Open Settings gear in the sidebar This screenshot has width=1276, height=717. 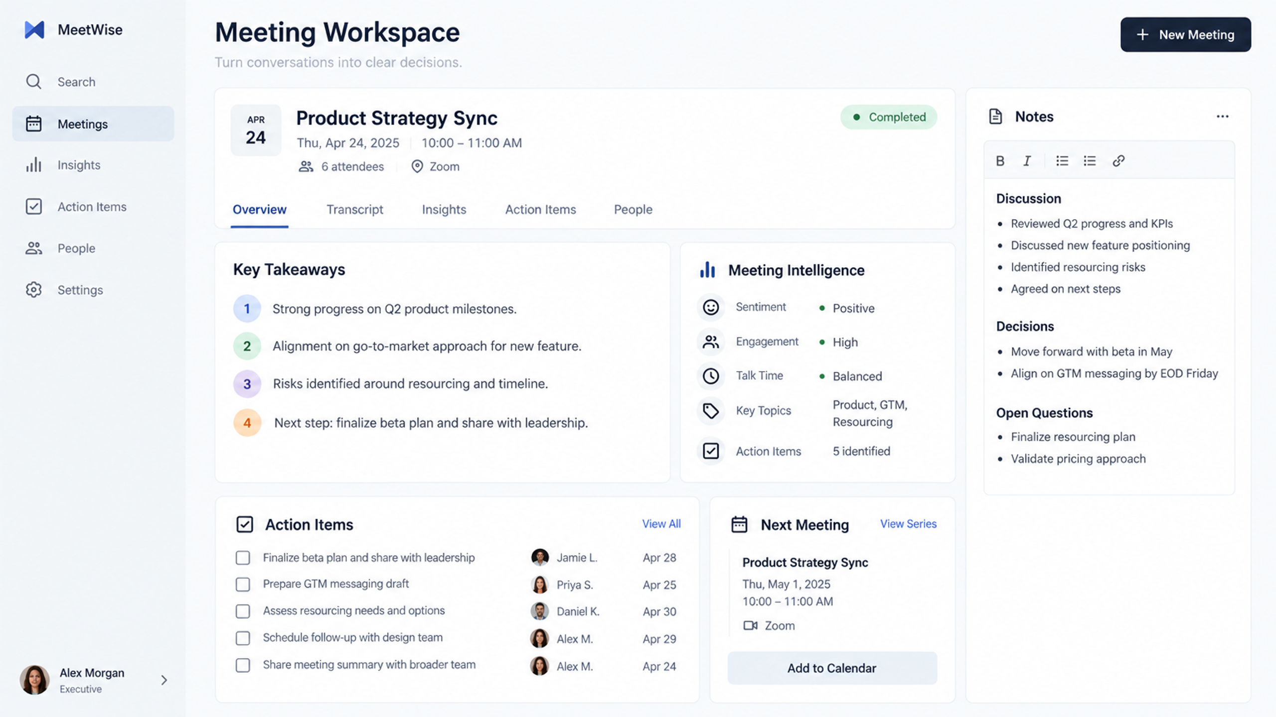(x=93, y=290)
